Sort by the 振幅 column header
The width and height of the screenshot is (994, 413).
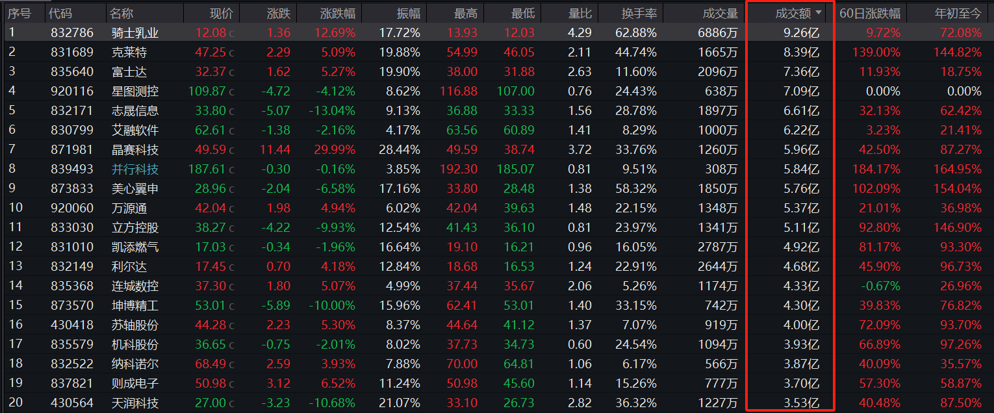(x=408, y=13)
